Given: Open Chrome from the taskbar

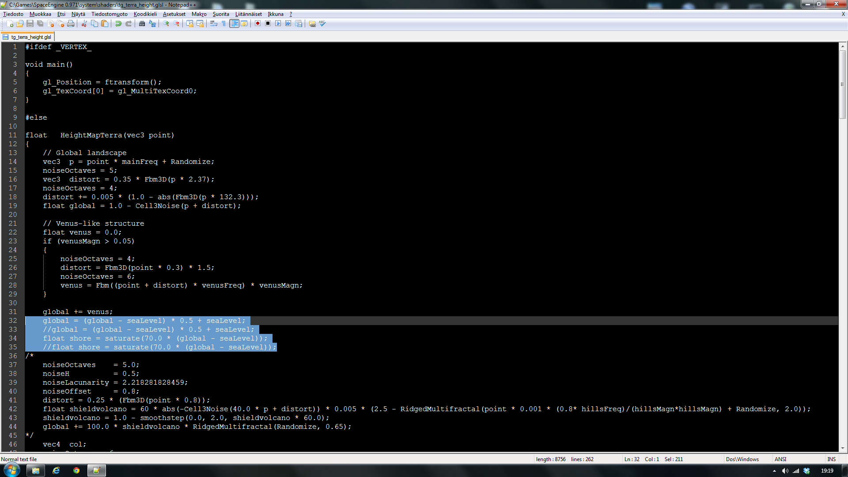Looking at the screenshot, I should pyautogui.click(x=76, y=471).
